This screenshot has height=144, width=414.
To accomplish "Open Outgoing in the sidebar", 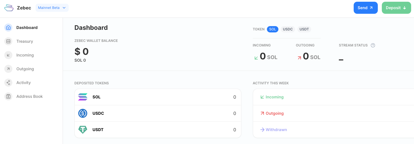I will pyautogui.click(x=25, y=69).
